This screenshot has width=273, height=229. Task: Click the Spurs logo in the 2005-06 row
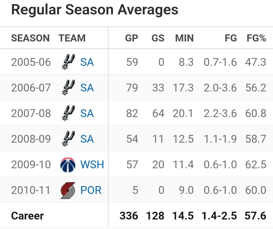click(x=68, y=62)
